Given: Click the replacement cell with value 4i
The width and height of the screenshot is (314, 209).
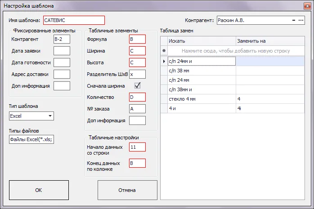Looking at the screenshot, I should click(x=270, y=108).
